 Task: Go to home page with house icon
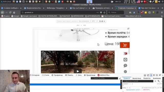point(14,13)
